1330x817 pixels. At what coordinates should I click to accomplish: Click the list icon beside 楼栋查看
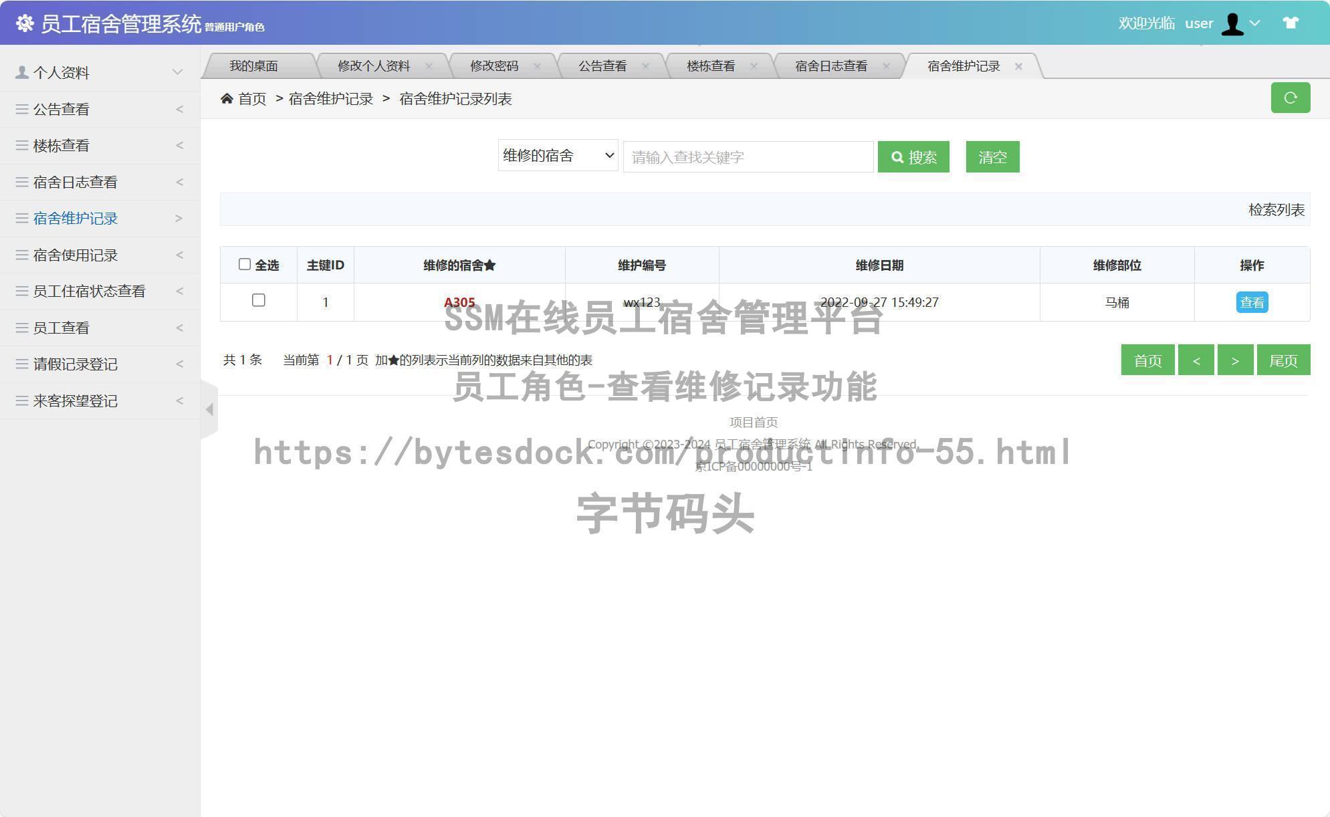pyautogui.click(x=22, y=145)
